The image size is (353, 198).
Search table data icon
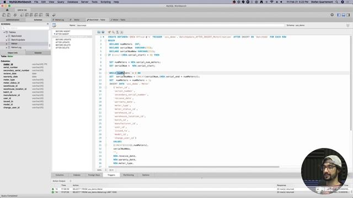47,15
